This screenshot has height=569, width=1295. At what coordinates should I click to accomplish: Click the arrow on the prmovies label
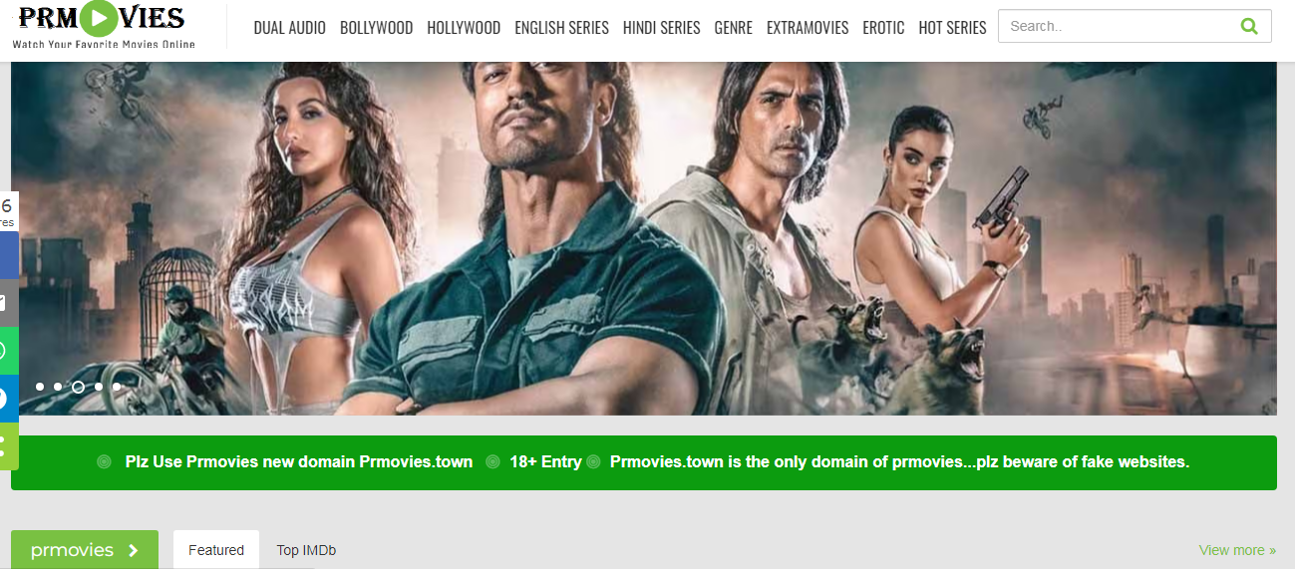coord(133,550)
